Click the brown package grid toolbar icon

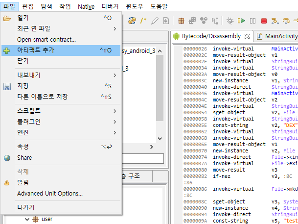[181, 21]
